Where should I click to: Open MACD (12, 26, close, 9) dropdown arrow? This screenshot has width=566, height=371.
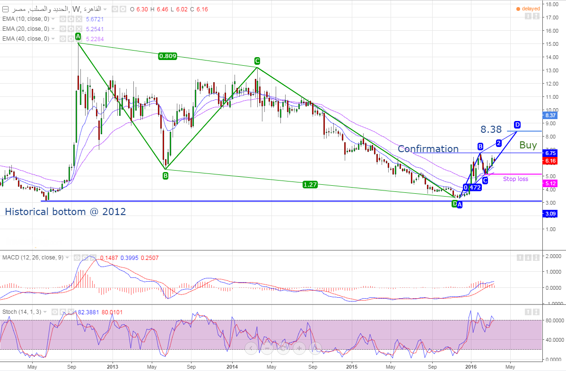pyautogui.click(x=67, y=258)
